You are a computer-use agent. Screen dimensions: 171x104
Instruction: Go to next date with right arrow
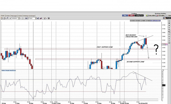(x=21, y=18)
